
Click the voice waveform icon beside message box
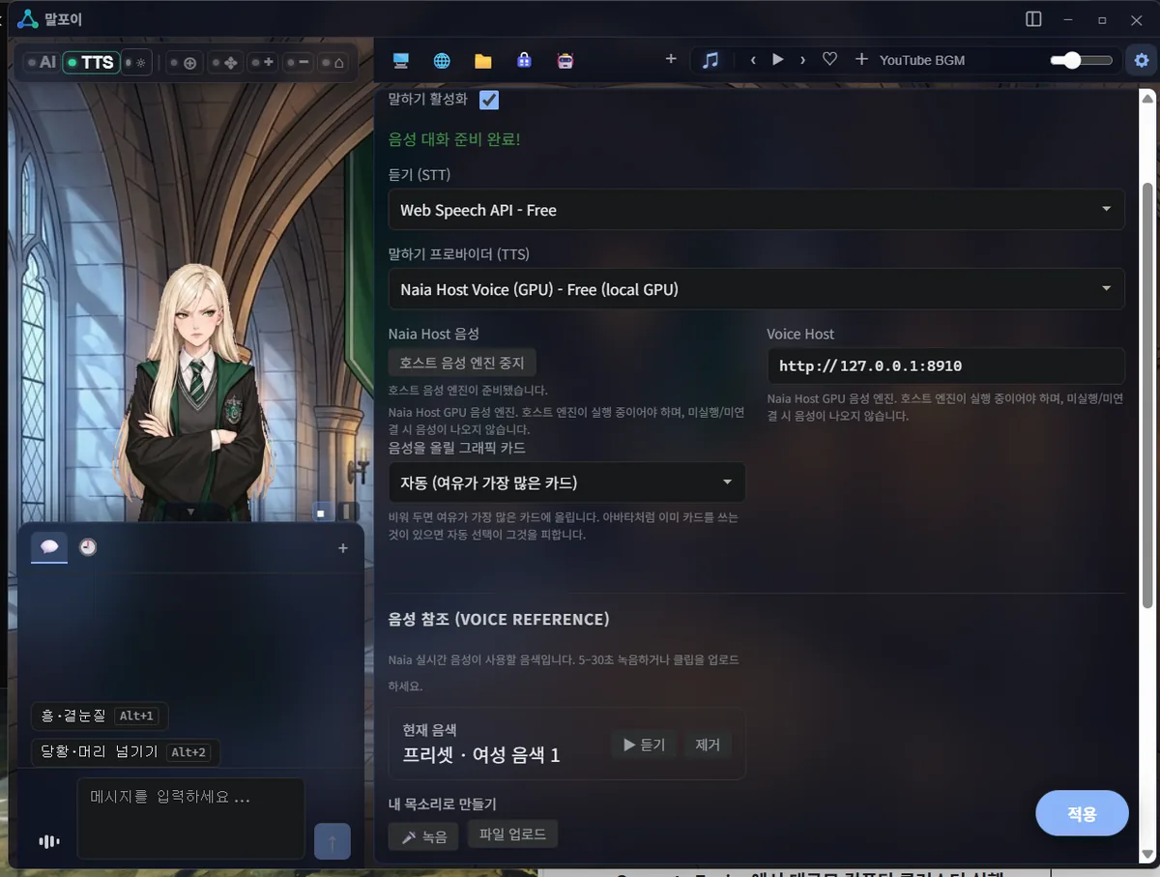click(48, 841)
